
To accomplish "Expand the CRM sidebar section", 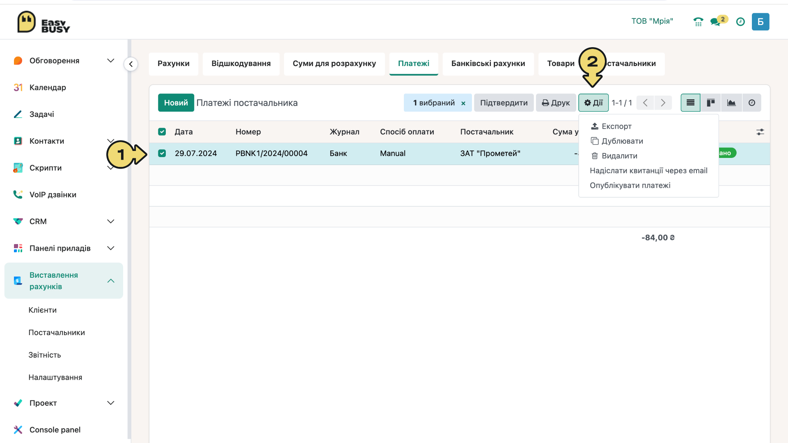I will point(110,221).
